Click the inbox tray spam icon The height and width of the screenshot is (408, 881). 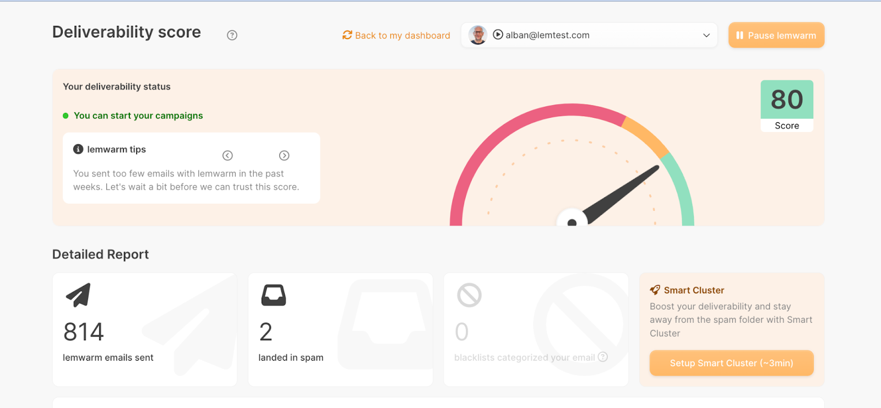click(x=274, y=295)
